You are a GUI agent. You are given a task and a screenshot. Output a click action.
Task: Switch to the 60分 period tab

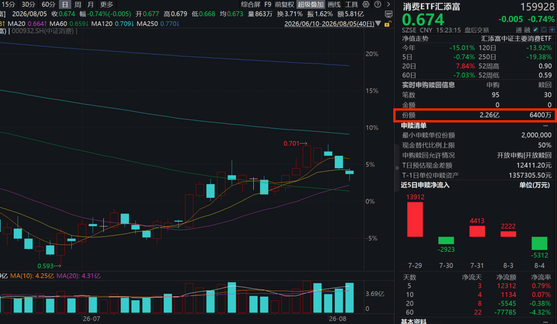(x=48, y=5)
